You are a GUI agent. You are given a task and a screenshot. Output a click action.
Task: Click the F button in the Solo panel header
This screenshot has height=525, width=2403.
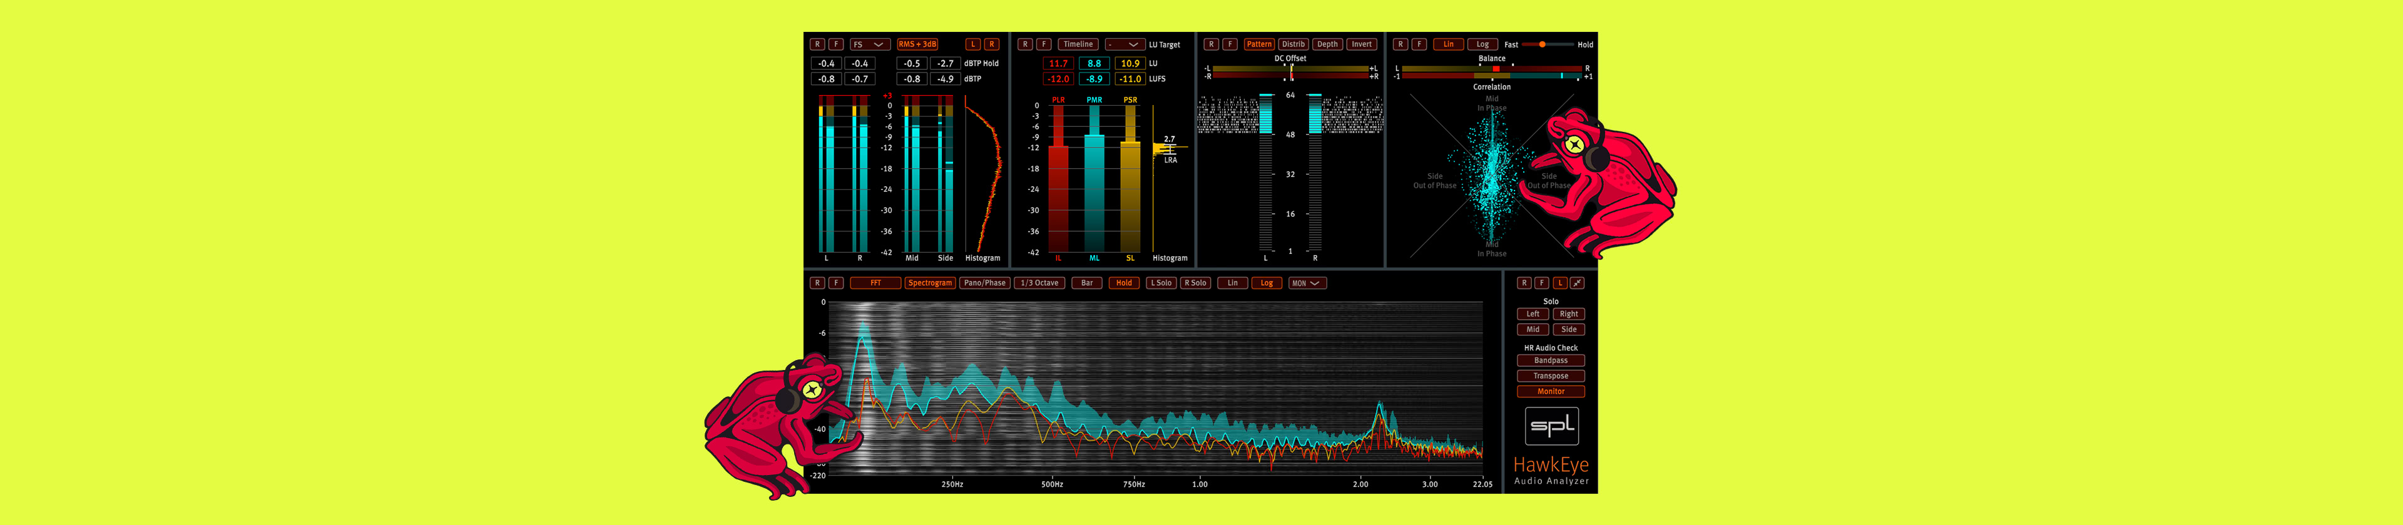tap(1541, 283)
